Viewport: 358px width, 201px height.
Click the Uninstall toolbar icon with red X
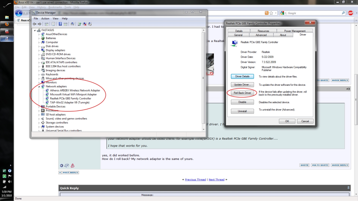click(84, 24)
